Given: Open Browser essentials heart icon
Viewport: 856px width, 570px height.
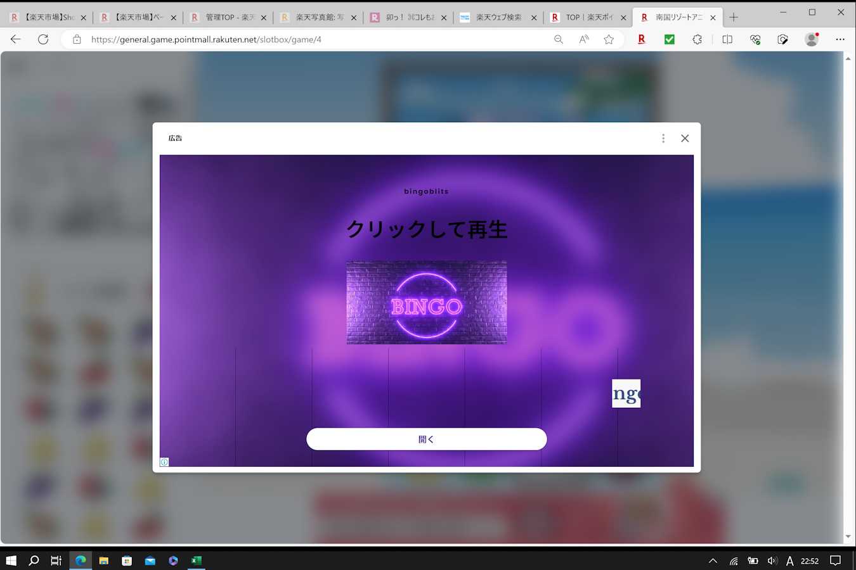Looking at the screenshot, I should point(755,39).
